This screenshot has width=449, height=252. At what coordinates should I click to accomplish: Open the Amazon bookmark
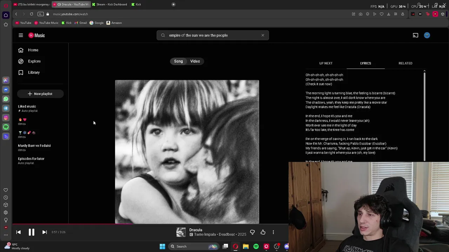[x=114, y=23]
